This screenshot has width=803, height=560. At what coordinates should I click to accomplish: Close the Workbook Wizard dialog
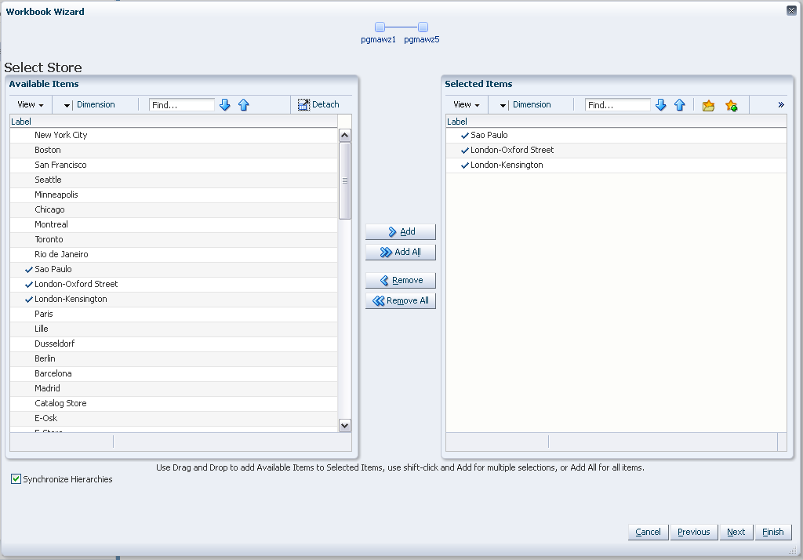pos(791,11)
